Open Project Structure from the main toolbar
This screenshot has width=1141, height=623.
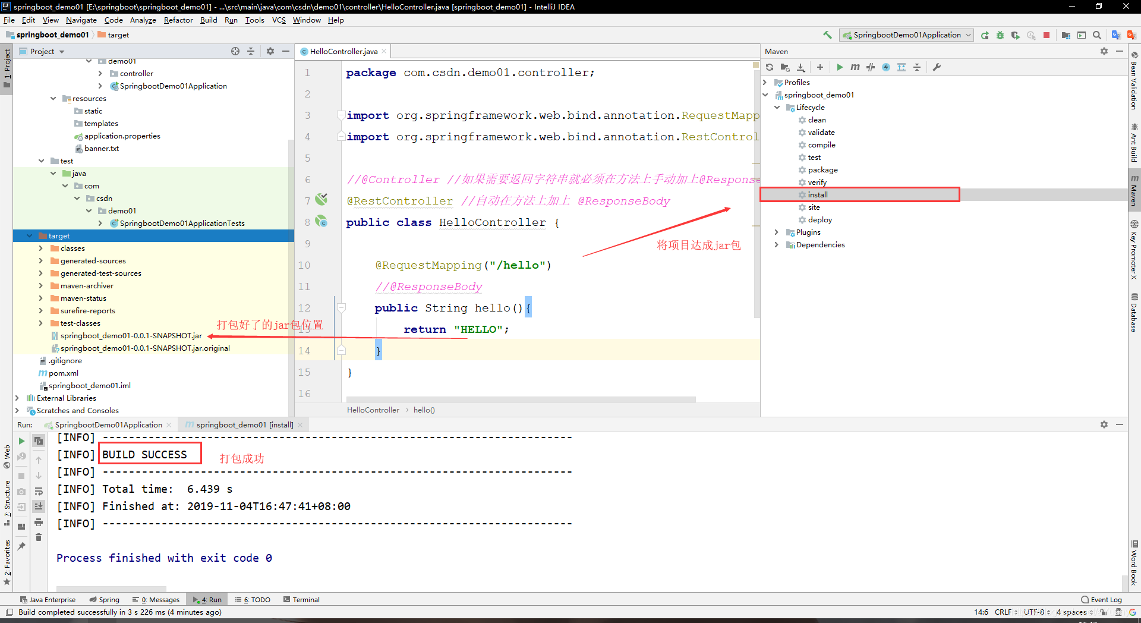(1066, 35)
